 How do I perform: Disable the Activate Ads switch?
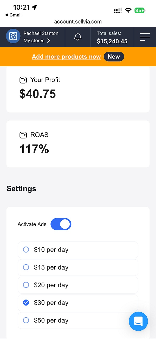61,224
